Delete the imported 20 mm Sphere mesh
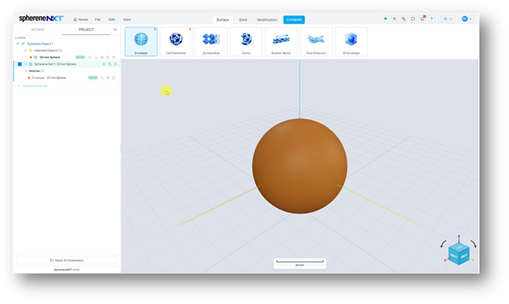 click(114, 57)
